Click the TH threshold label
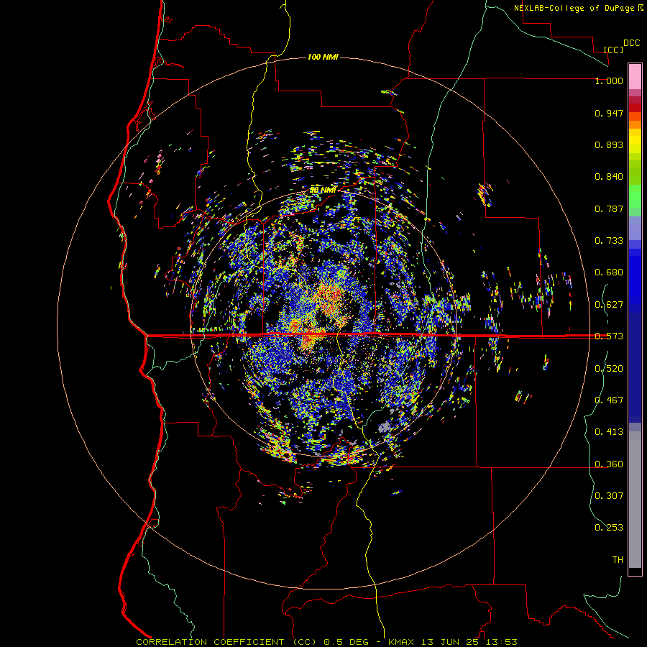Viewport: 647px width, 647px height. click(x=618, y=560)
